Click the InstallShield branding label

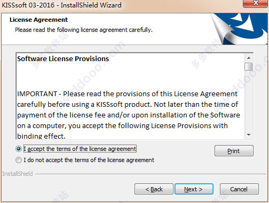pyautogui.click(x=18, y=174)
